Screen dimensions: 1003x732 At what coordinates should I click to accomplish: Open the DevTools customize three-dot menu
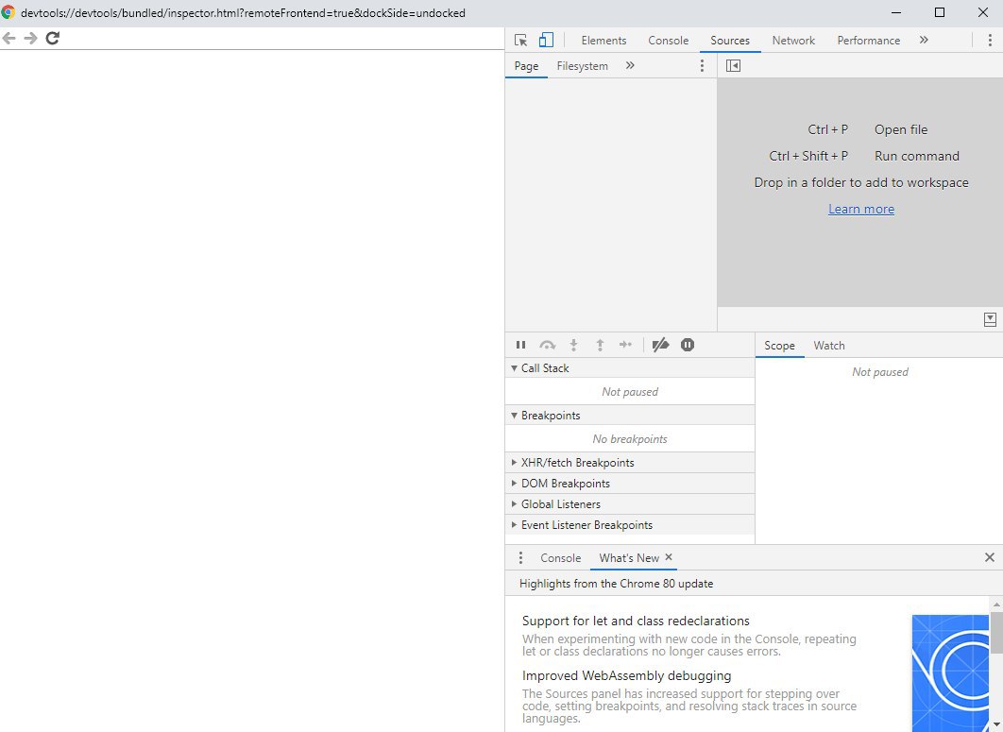(990, 41)
